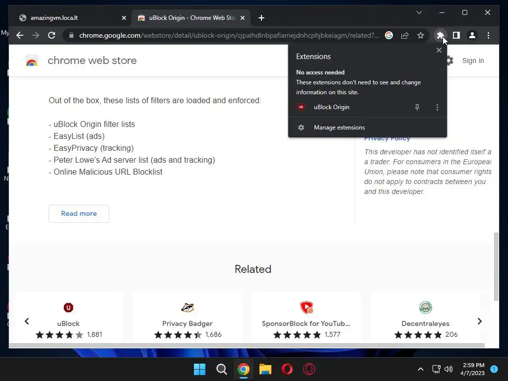The width and height of the screenshot is (508, 381).
Task: Click the page vertical scrollbar
Action: 496,266
